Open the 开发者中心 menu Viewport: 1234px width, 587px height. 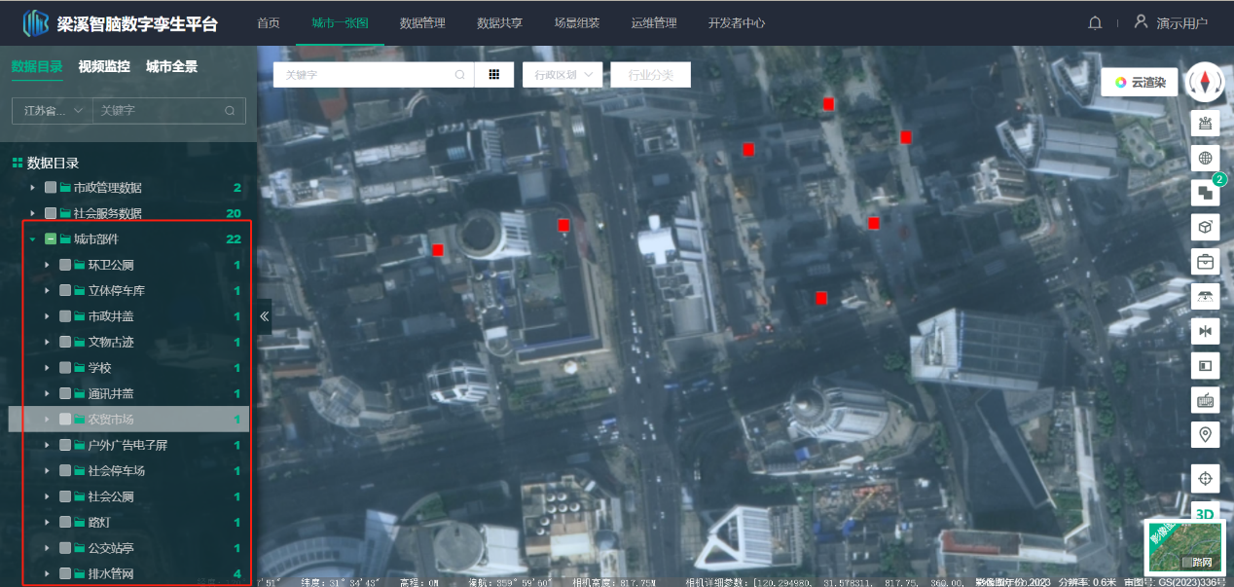(737, 23)
